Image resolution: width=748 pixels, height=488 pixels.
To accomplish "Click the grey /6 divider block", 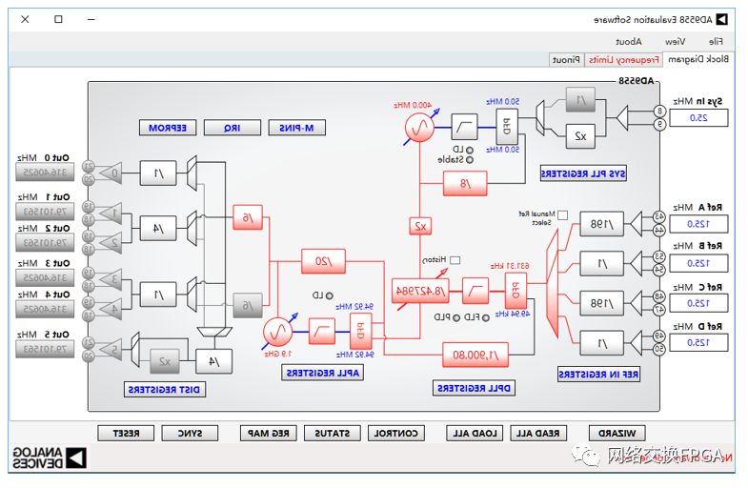I will coord(248,305).
